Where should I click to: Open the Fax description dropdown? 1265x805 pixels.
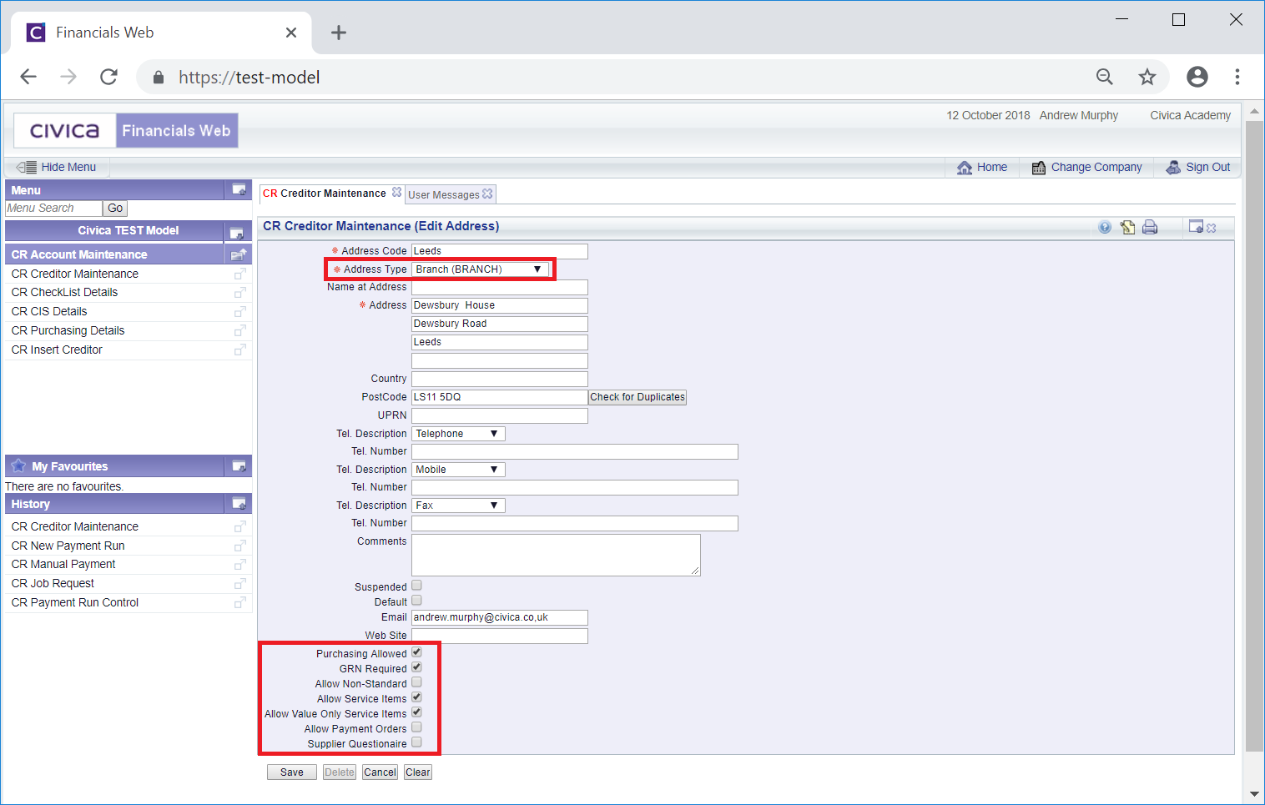(458, 506)
